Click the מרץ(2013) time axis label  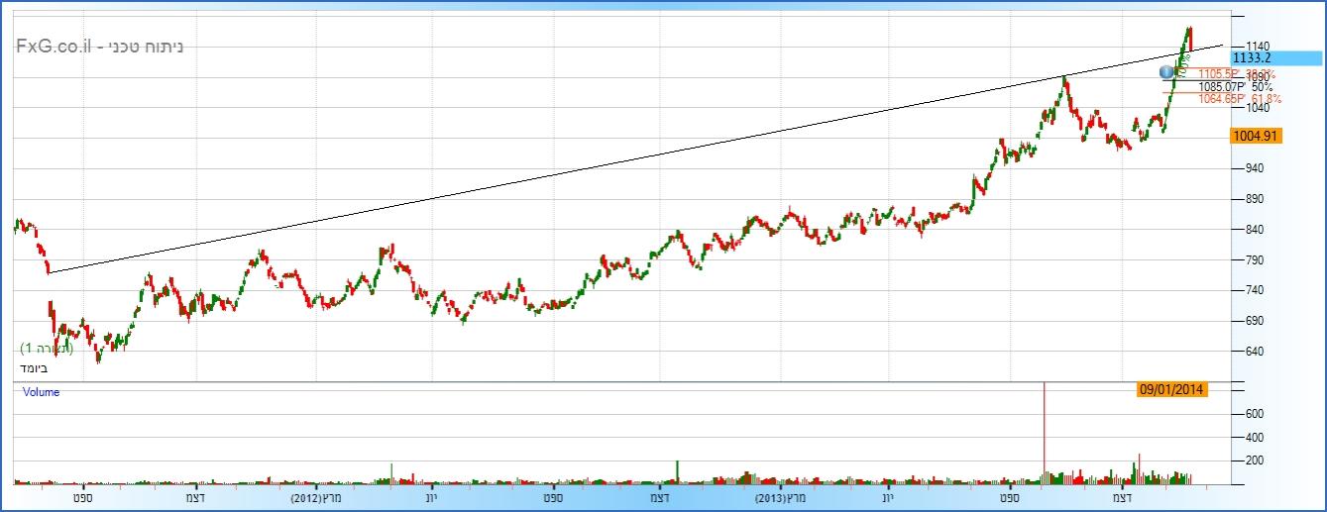coord(779,497)
